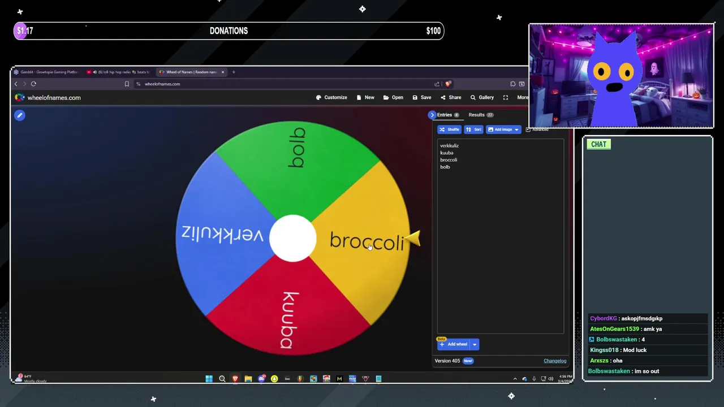
Task: Switch to the Entries tab
Action: (x=447, y=115)
